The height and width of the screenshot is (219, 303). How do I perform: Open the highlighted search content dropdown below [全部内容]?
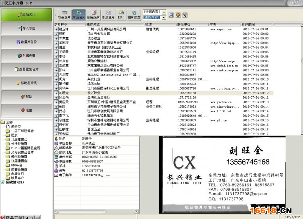coord(164,17)
